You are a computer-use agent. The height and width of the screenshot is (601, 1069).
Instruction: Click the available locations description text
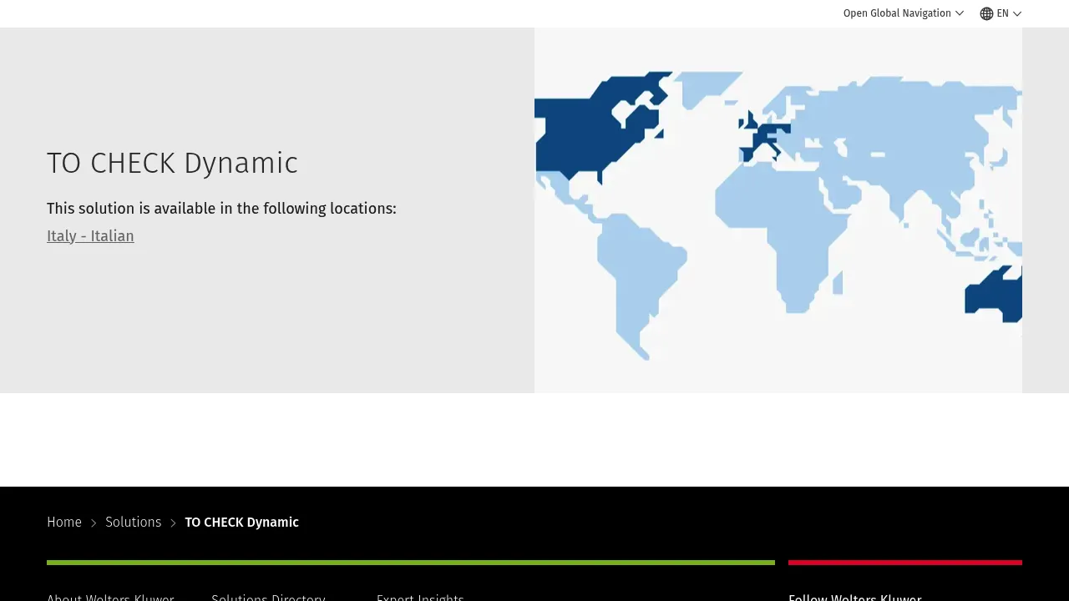coord(221,209)
